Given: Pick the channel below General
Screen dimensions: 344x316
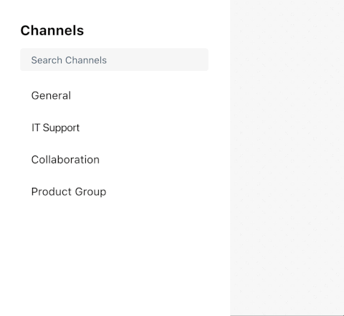Looking at the screenshot, I should 114,128.
